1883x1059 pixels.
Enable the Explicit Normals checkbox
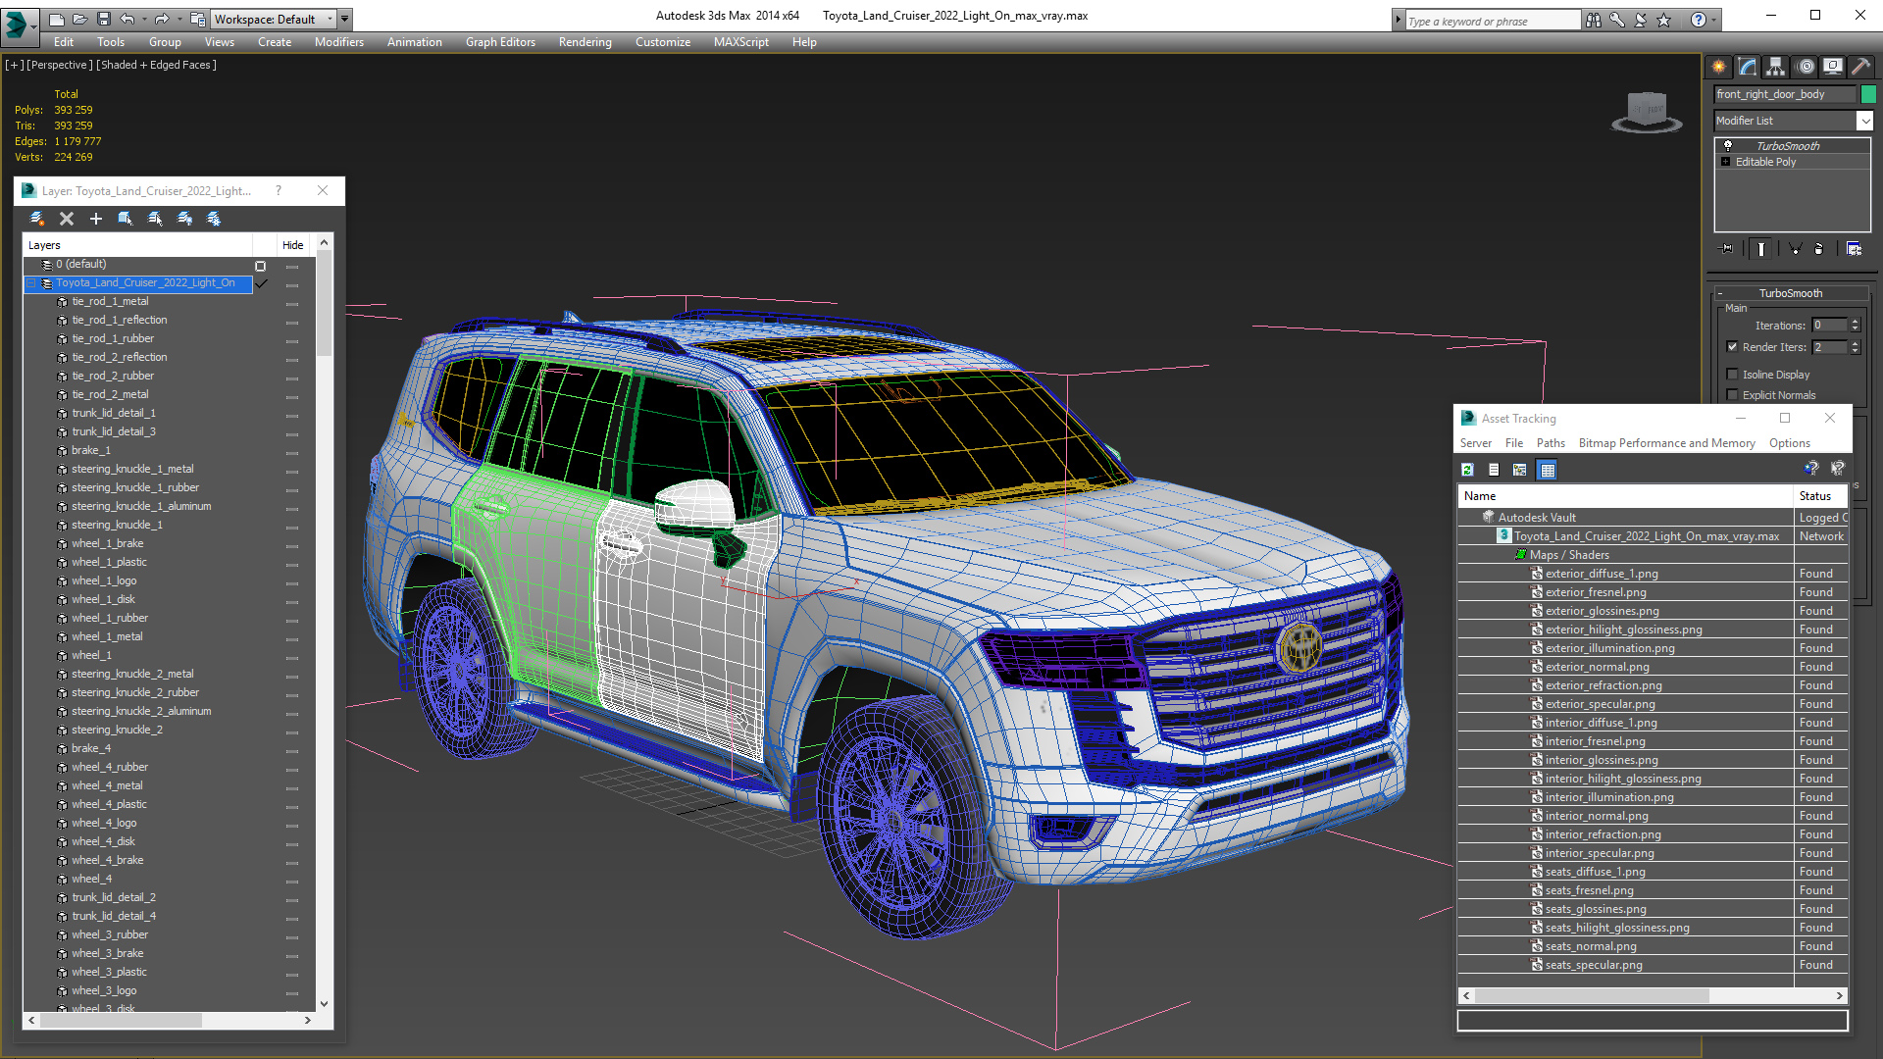[1732, 395]
